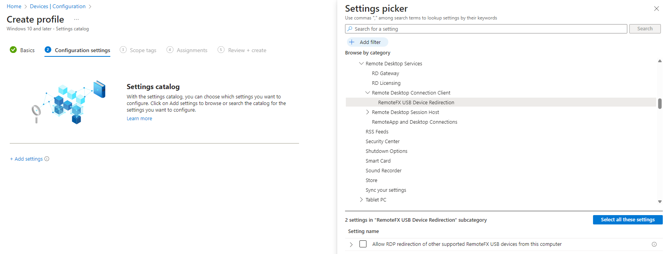Open Devices | Configuration breadcrumb

pyautogui.click(x=58, y=6)
